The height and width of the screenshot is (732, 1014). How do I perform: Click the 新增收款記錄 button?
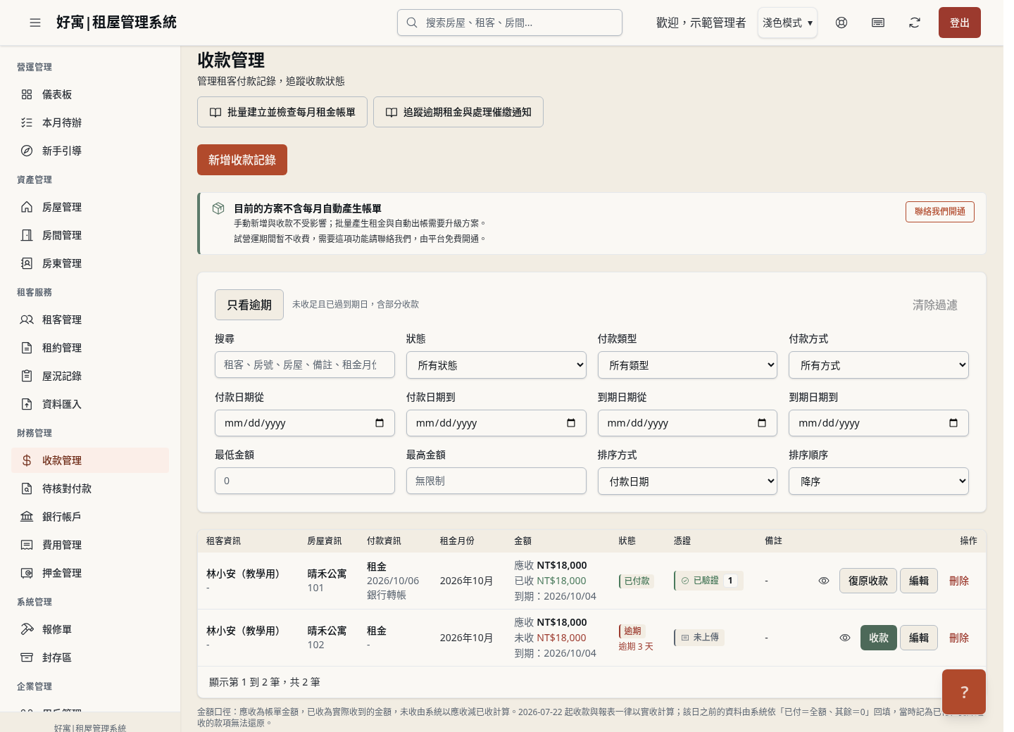pyautogui.click(x=242, y=160)
